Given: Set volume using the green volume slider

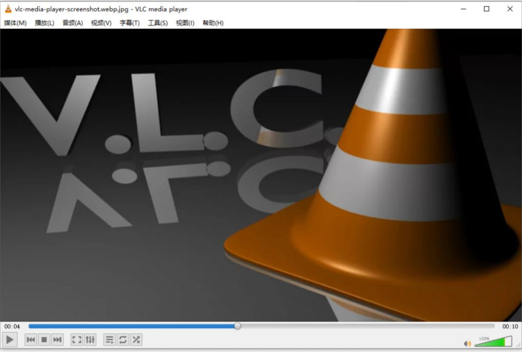Looking at the screenshot, I should coord(493,341).
